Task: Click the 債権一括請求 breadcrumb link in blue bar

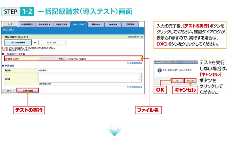Action: pyautogui.click(x=8, y=29)
